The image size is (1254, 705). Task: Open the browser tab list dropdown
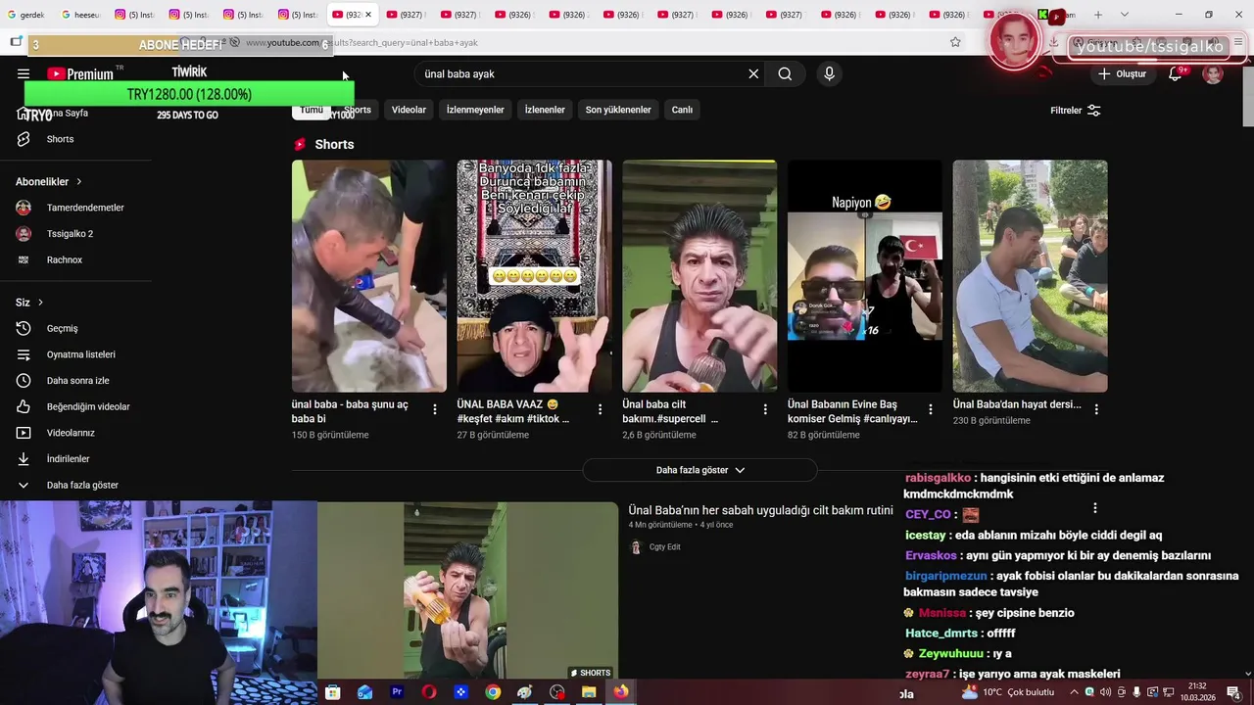[1124, 15]
